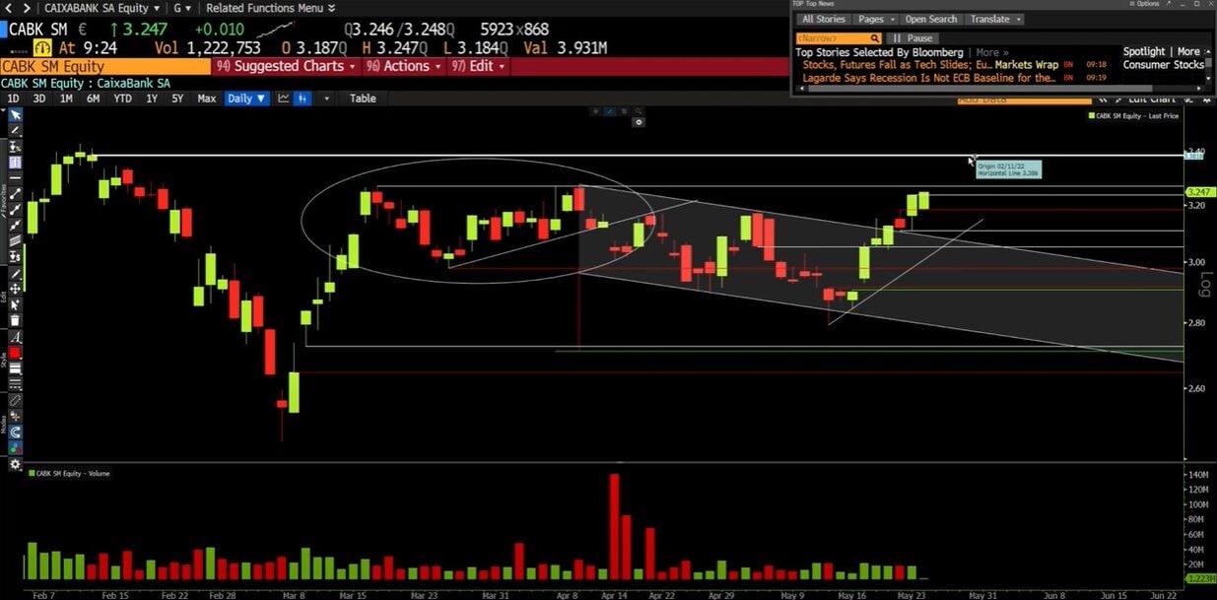This screenshot has height=600, width=1217.
Task: Select the percent measure tool in left toolbar
Action: (15, 147)
